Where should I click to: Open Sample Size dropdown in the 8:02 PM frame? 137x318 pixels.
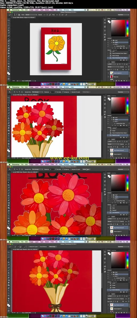(x=37, y=92)
